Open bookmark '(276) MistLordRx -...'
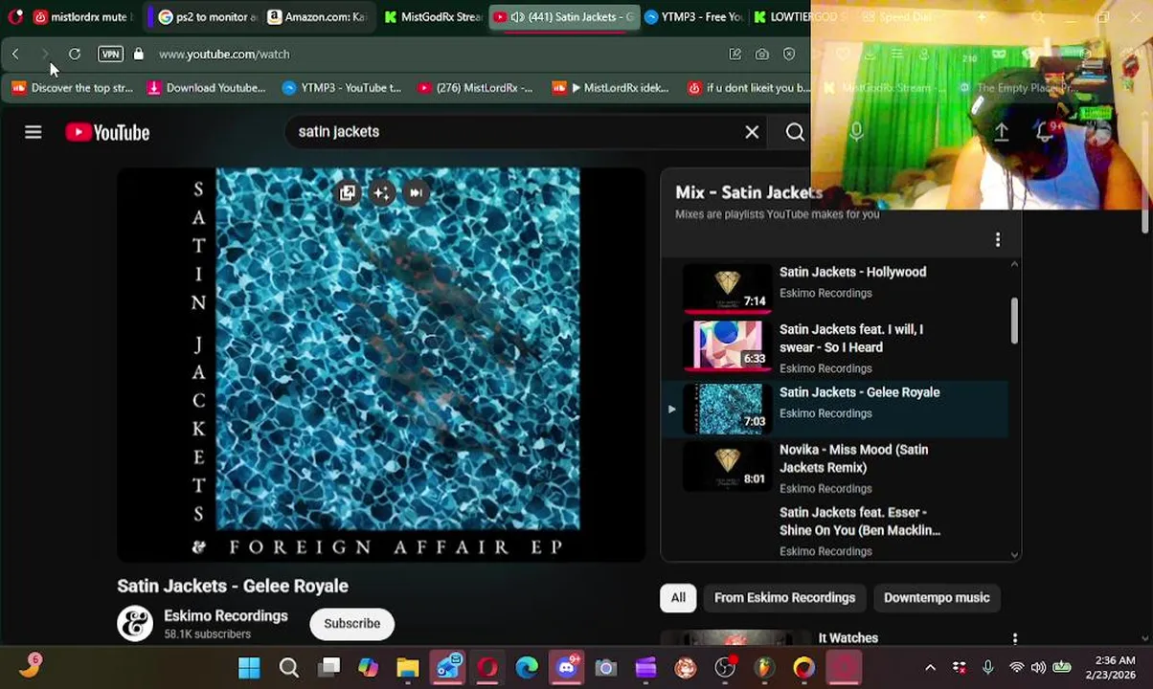The height and width of the screenshot is (689, 1153). click(475, 88)
